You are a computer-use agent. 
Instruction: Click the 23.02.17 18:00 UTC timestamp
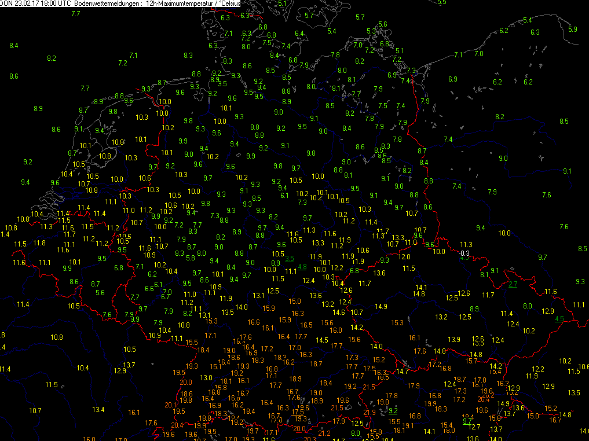click(41, 3)
